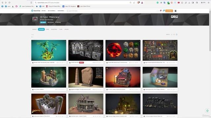211x118 pixels.
Task: Open the isometric room design thumbnail
Action: 160,77
